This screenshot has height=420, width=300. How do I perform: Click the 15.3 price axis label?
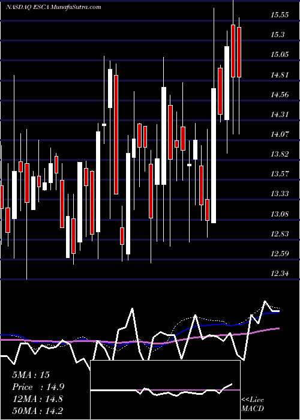click(x=277, y=35)
